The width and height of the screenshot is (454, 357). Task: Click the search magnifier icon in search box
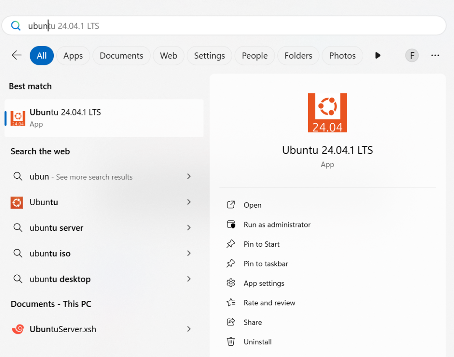[x=16, y=26]
